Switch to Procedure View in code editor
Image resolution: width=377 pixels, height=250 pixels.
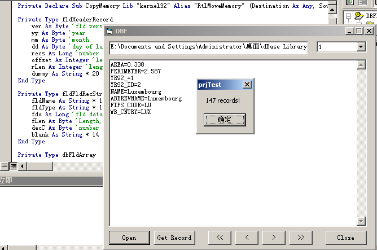click(4, 166)
